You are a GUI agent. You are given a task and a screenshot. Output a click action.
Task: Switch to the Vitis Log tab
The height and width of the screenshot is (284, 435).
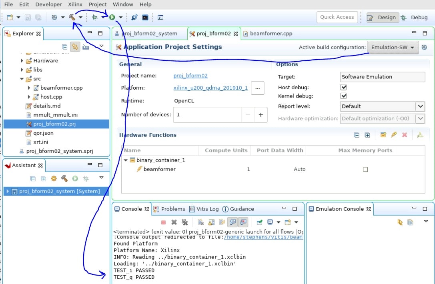pos(204,209)
